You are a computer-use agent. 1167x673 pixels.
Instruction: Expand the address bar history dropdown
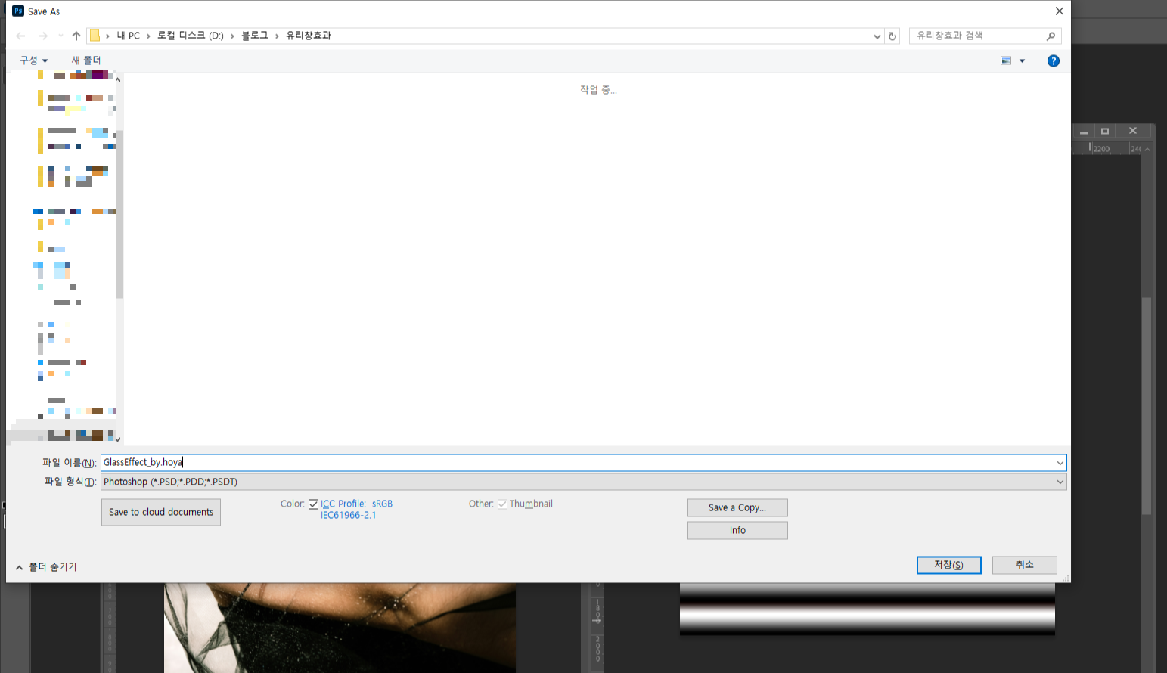[x=877, y=36]
